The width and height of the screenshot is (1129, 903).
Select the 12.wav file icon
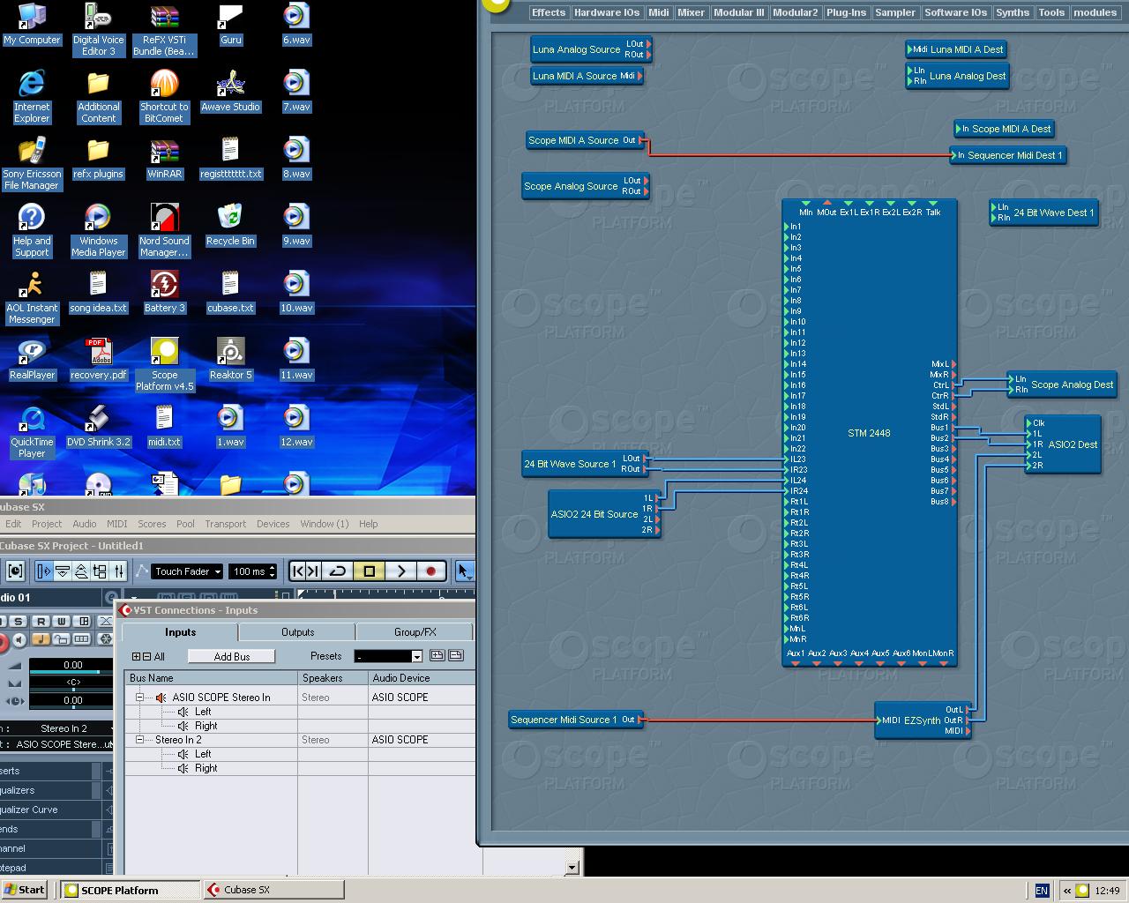(x=296, y=425)
